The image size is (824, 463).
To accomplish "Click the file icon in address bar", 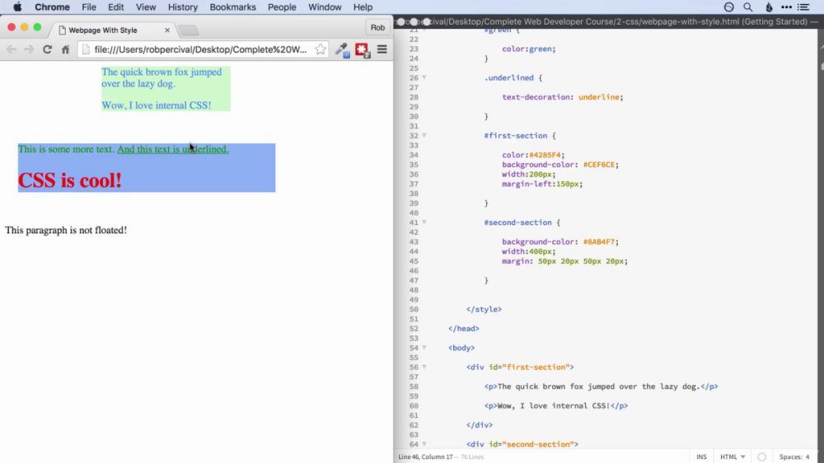I will click(x=86, y=49).
